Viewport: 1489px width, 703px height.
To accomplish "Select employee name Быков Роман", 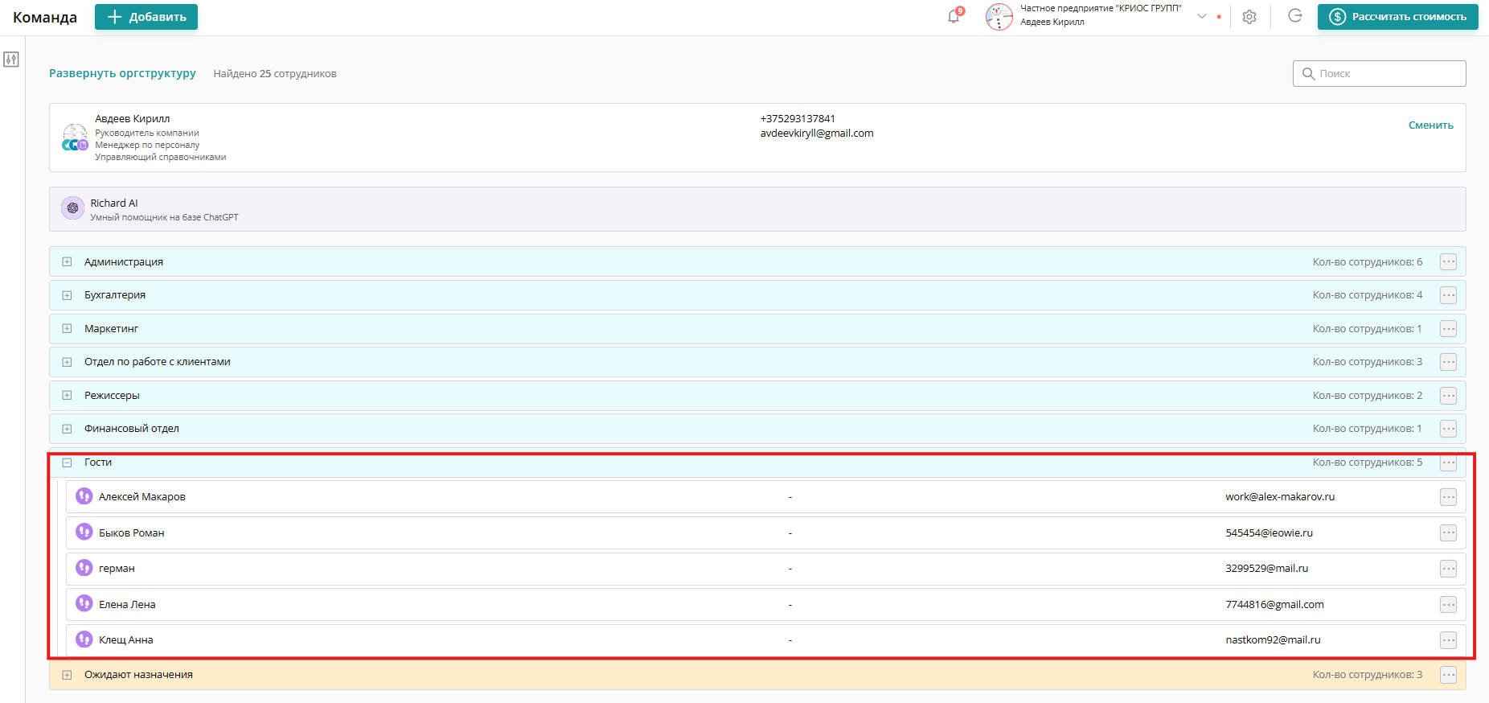I will 132,533.
